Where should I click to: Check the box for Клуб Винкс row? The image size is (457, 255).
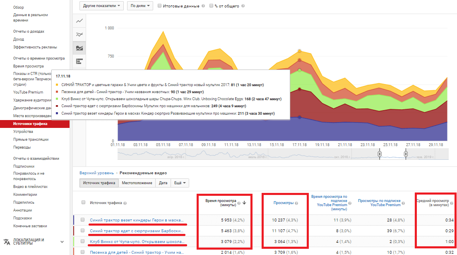point(83,241)
